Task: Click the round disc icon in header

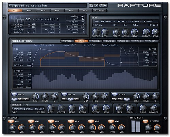Action: click(x=101, y=5)
